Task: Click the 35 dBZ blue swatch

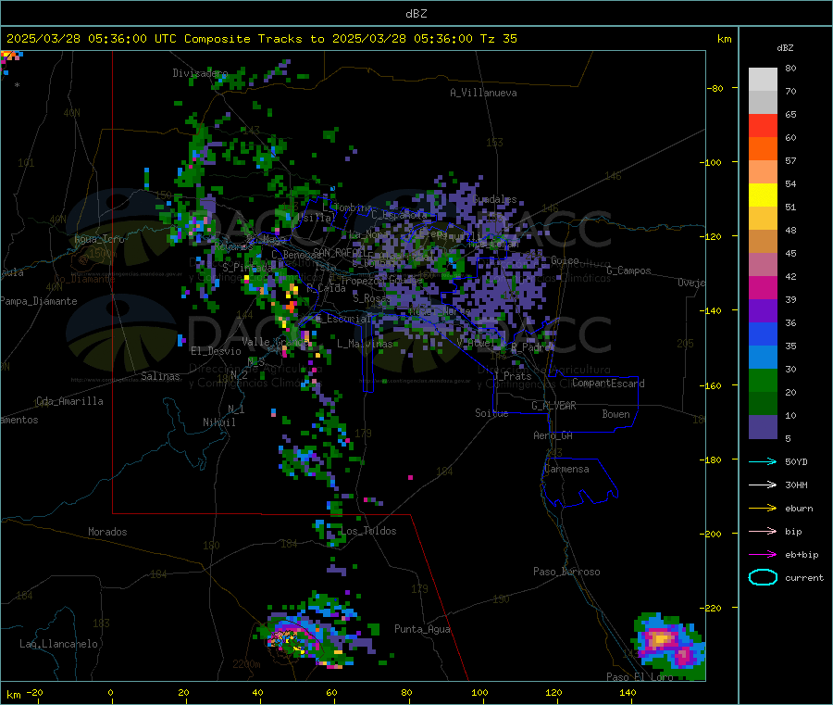Action: coord(763,334)
